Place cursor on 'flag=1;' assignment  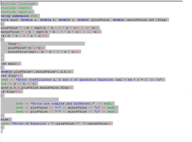pos(15,44)
